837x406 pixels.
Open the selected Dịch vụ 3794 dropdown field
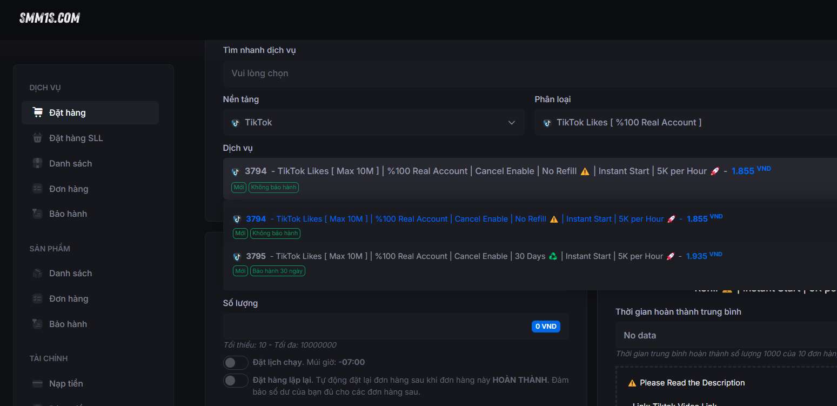530,178
